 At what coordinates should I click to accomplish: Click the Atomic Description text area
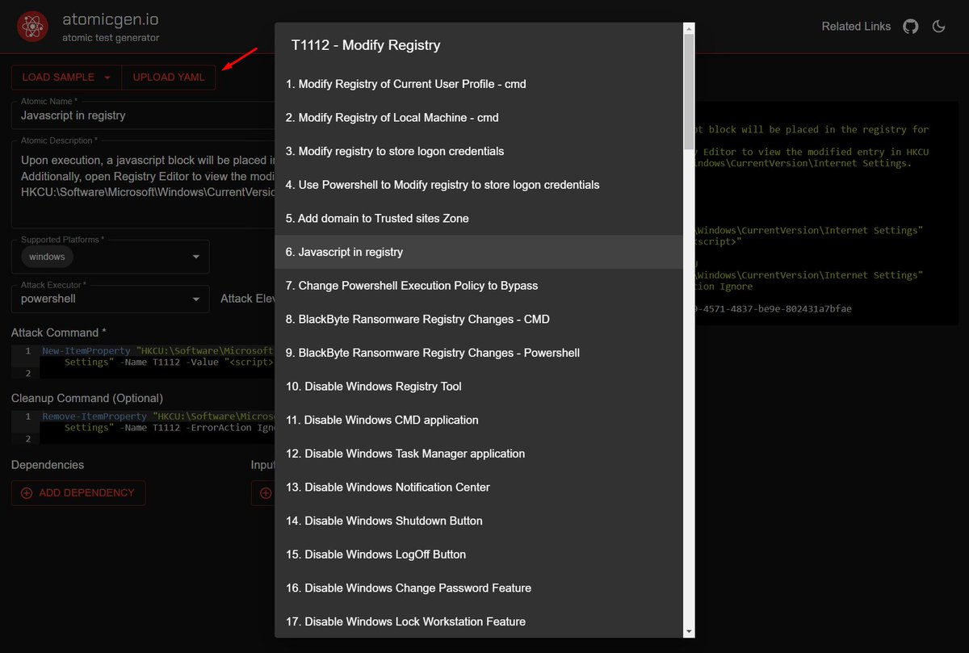pyautogui.click(x=143, y=182)
